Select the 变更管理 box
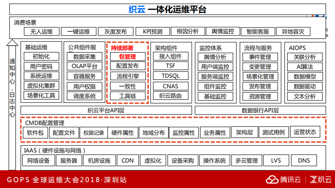The image size is (335, 188). pyautogui.click(x=260, y=67)
